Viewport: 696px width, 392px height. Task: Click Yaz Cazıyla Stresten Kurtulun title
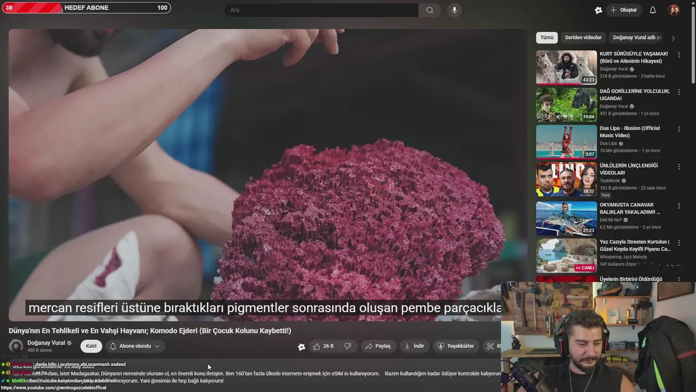(635, 246)
